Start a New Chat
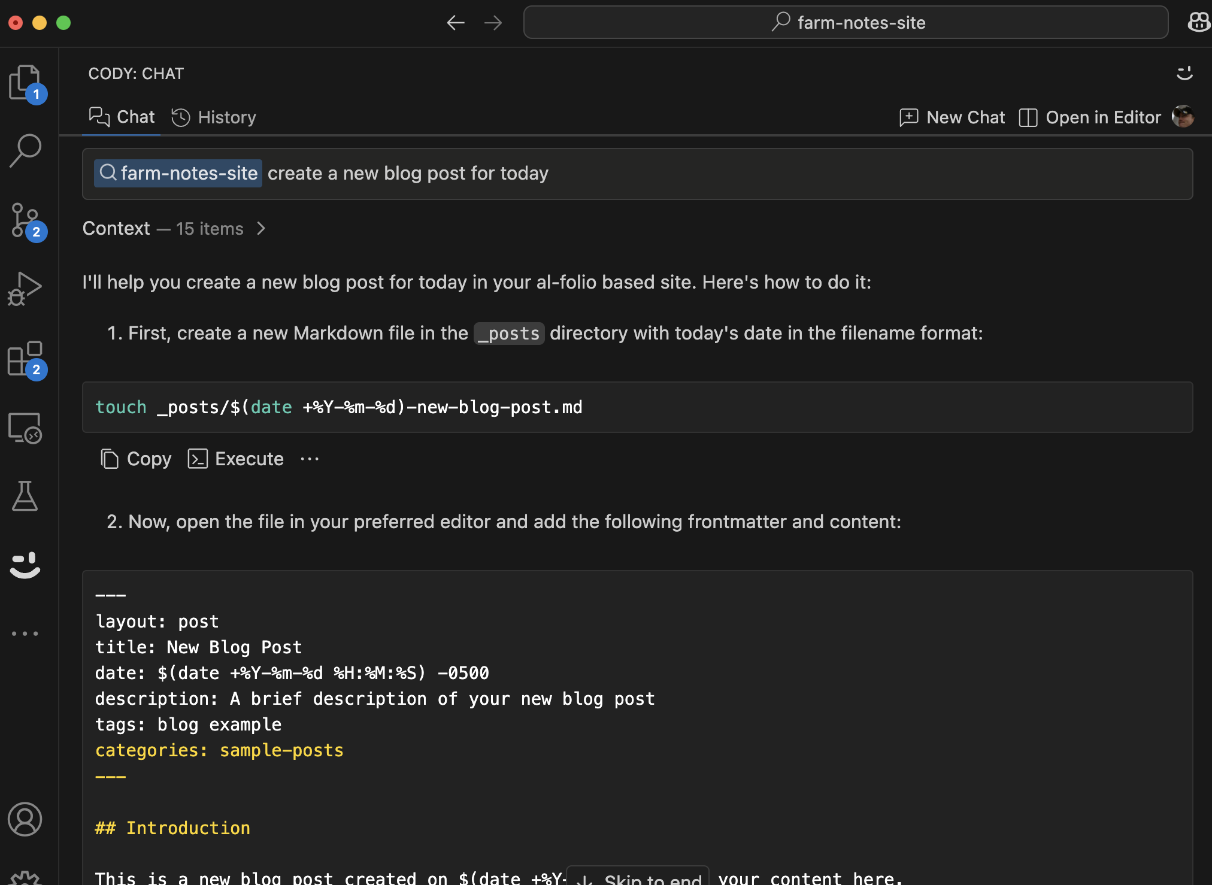This screenshot has width=1212, height=885. pyautogui.click(x=952, y=117)
